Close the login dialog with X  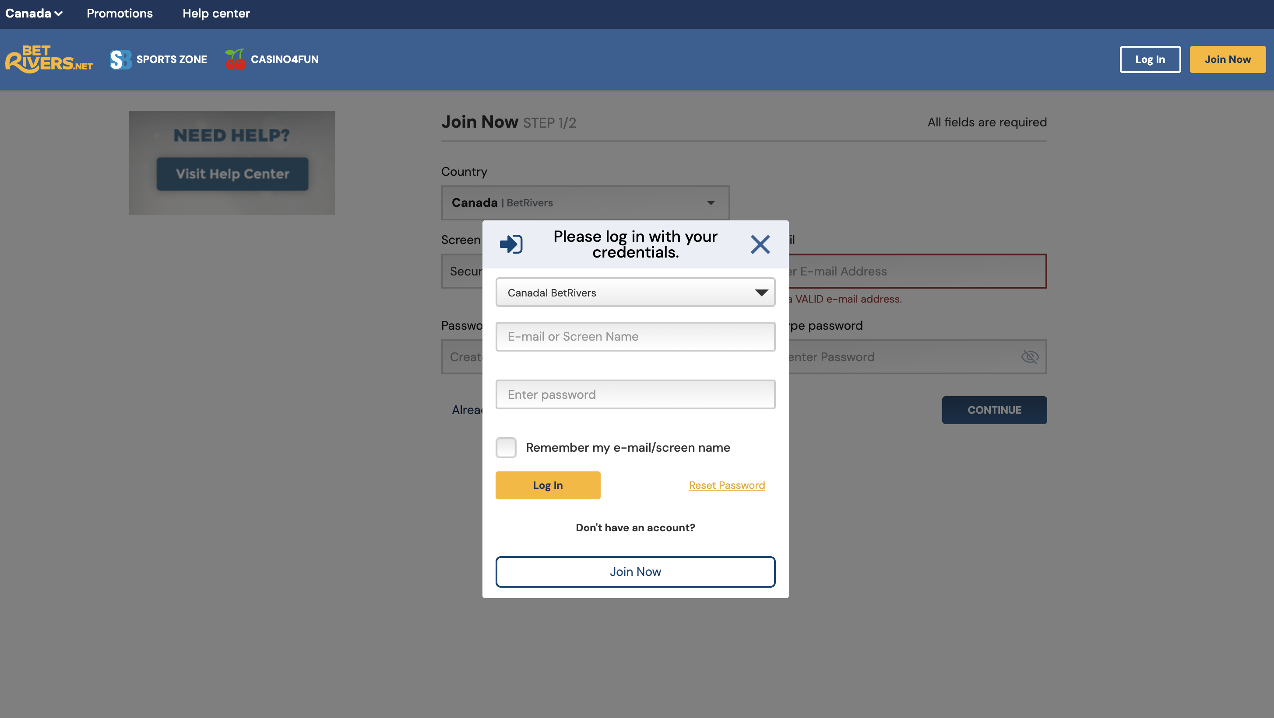point(760,244)
